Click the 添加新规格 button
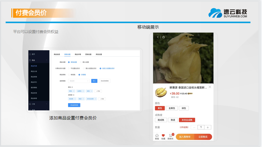 74,105
